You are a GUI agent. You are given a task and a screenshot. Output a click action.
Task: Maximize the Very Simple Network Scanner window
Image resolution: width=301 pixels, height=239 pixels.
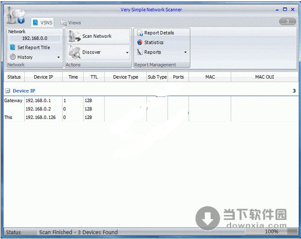point(285,10)
